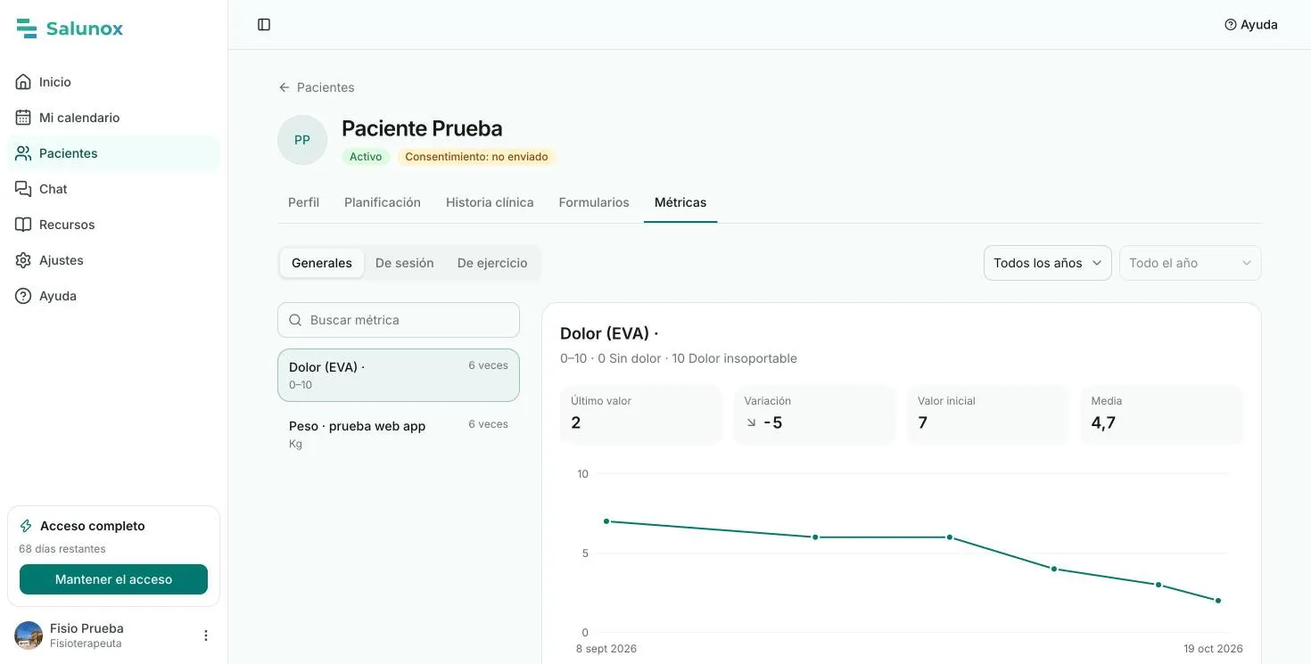
Task: Switch to Historia clínica tab
Action: (490, 202)
